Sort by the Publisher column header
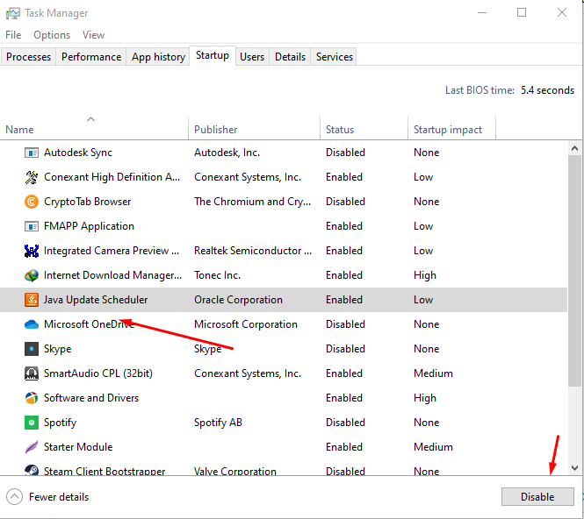Image resolution: width=584 pixels, height=519 pixels. pos(254,128)
